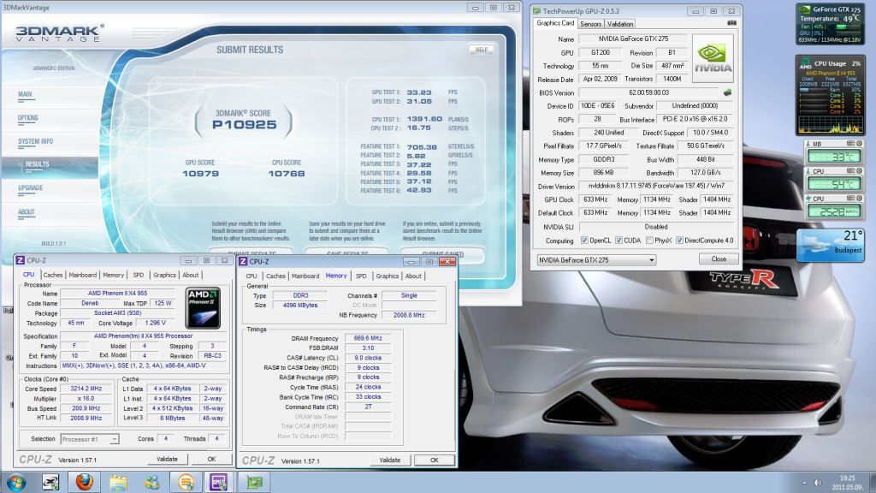Click Validate in the left CPU-Z window

(x=167, y=459)
